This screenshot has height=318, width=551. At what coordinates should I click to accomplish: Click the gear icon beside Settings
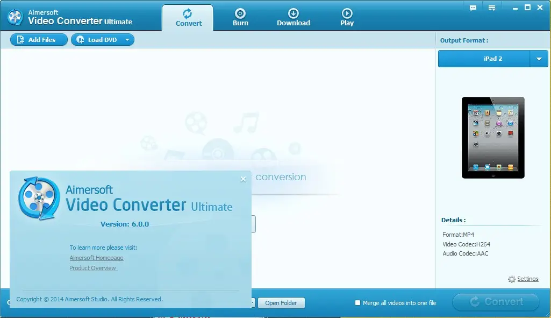(x=512, y=279)
